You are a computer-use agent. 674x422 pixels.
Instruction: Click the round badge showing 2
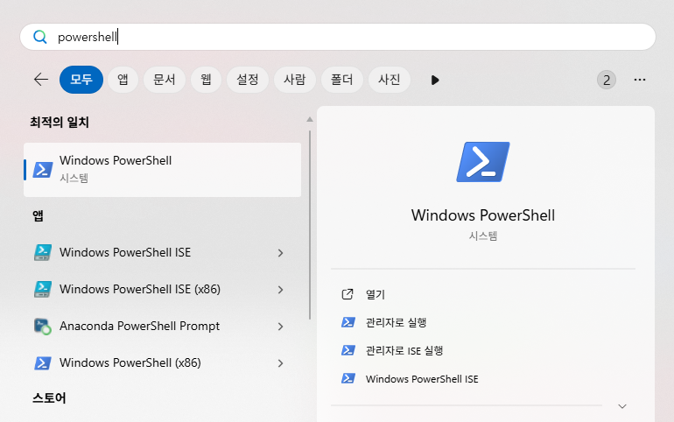click(607, 80)
